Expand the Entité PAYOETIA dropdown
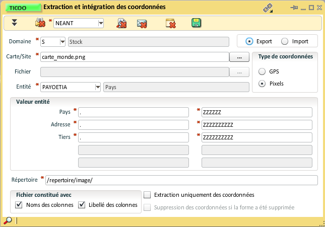325x227 pixels. click(97, 87)
